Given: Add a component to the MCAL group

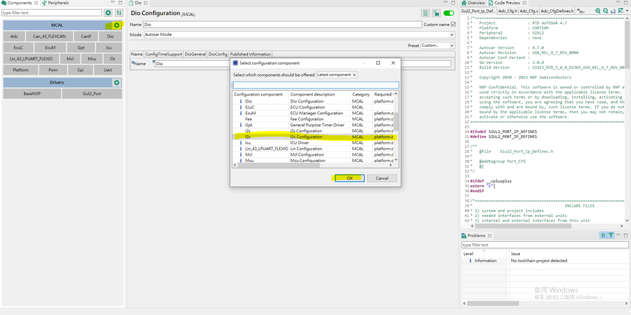Looking at the screenshot, I should pos(117,25).
